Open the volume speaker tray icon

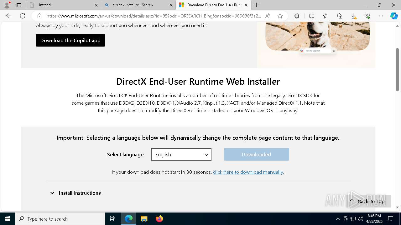click(361, 219)
